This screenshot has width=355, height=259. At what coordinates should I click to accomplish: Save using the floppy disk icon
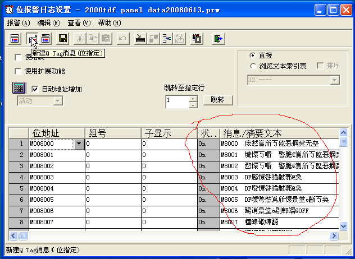[x=63, y=38]
